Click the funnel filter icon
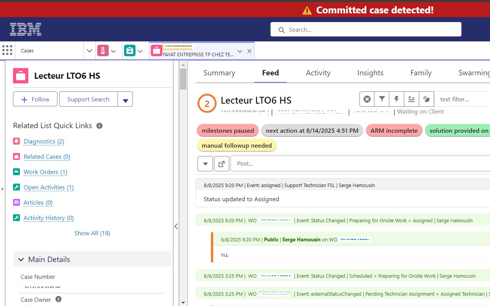Viewport: 490px width, 306px height. [382, 99]
